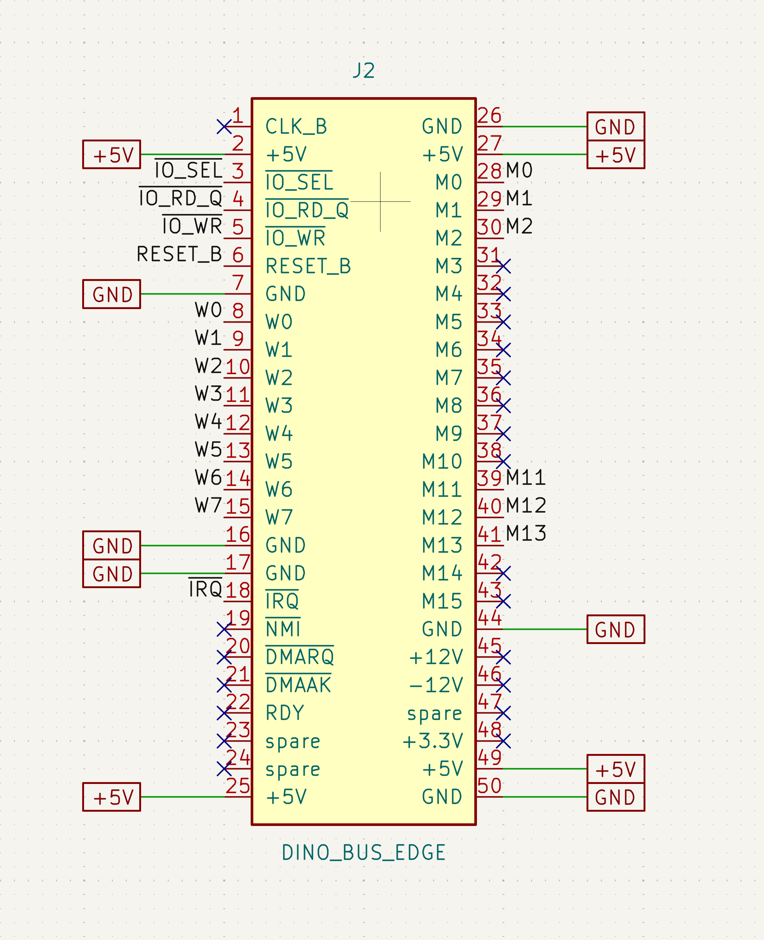Select the no-connect marker on pin 24

point(224,769)
